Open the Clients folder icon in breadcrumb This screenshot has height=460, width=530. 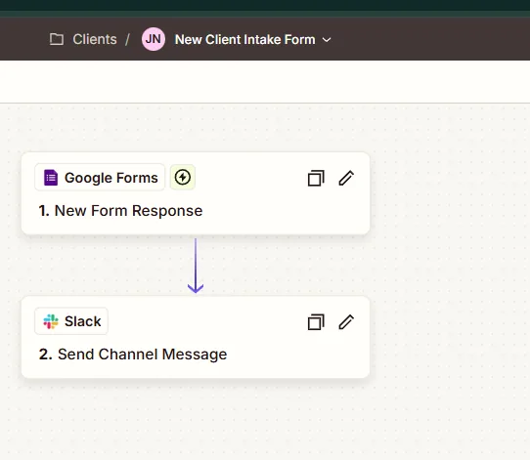(57, 39)
